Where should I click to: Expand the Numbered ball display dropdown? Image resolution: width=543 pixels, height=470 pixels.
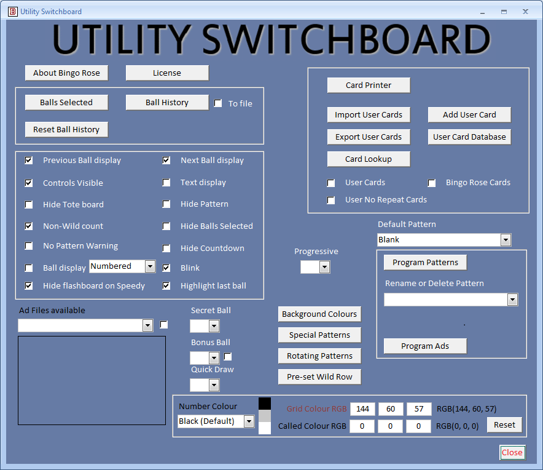tap(150, 266)
